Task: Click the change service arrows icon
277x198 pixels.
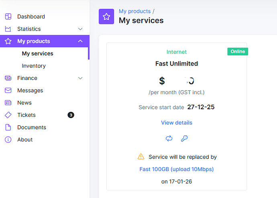Action: pyautogui.click(x=169, y=139)
